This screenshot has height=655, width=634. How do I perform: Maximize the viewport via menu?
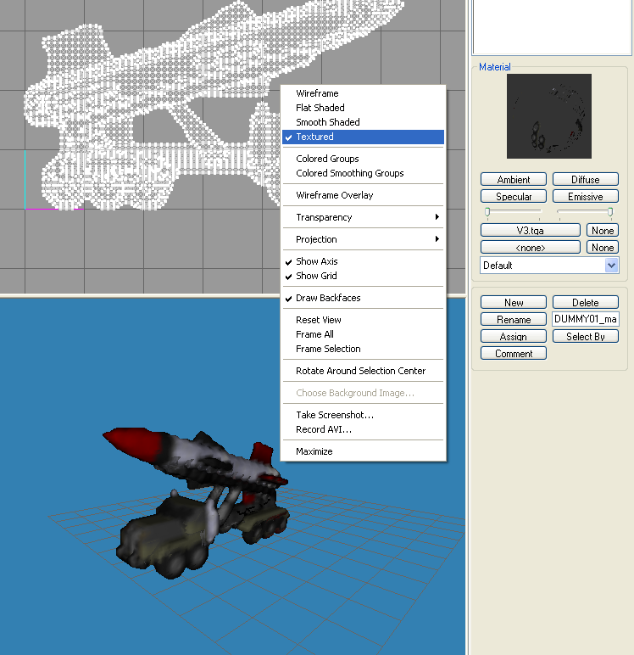tap(363, 451)
